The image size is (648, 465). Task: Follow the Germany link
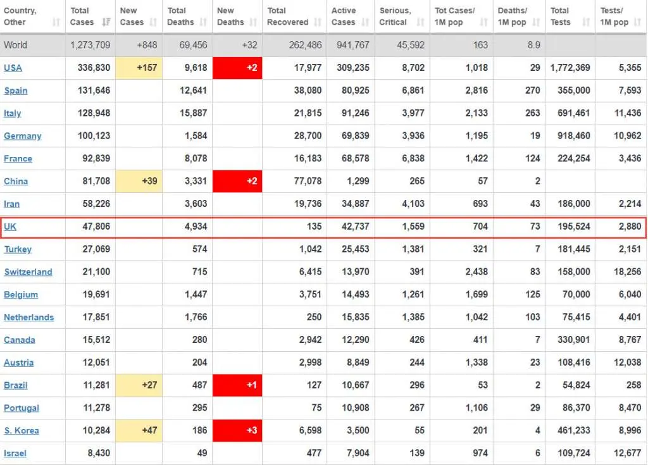(23, 136)
